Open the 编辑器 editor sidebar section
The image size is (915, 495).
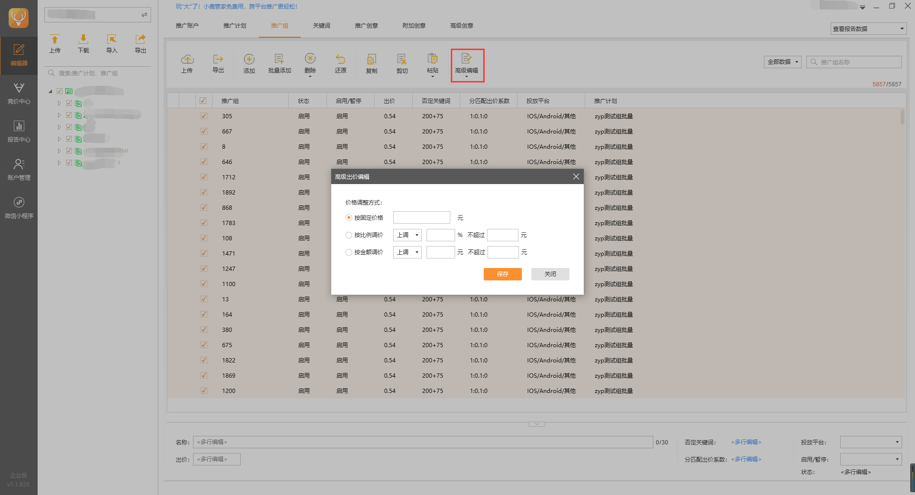[19, 55]
